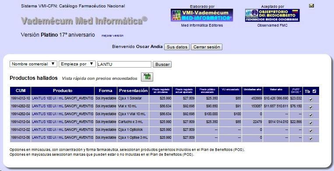The height and width of the screenshot is (171, 334).
Task: Click the mail envelope icon
Action: [x=311, y=6]
